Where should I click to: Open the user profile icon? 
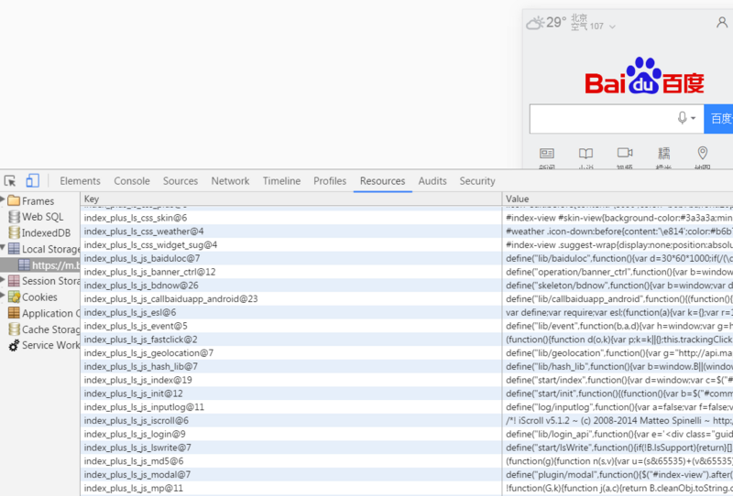[722, 22]
